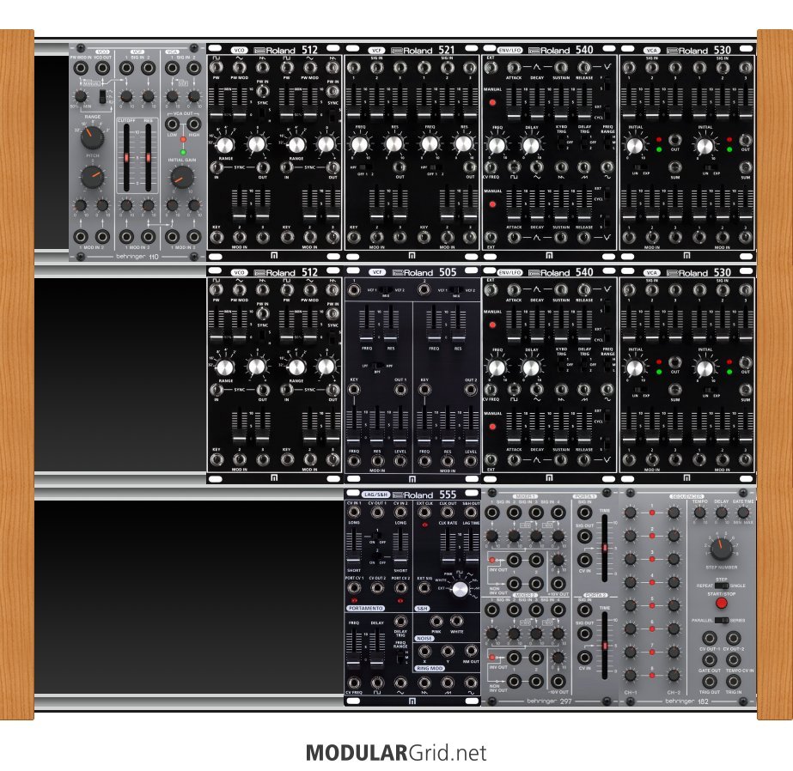Screen dimensions: 793x771
Task: Select the PORTA 2 CV IN jack
Action: pos(585,658)
